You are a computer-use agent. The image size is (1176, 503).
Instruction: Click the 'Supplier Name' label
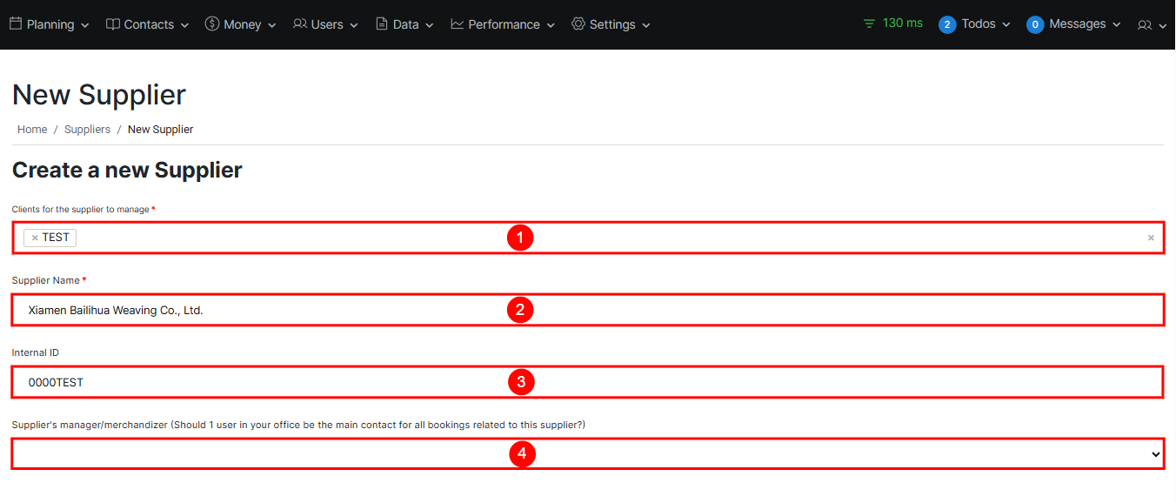click(45, 281)
